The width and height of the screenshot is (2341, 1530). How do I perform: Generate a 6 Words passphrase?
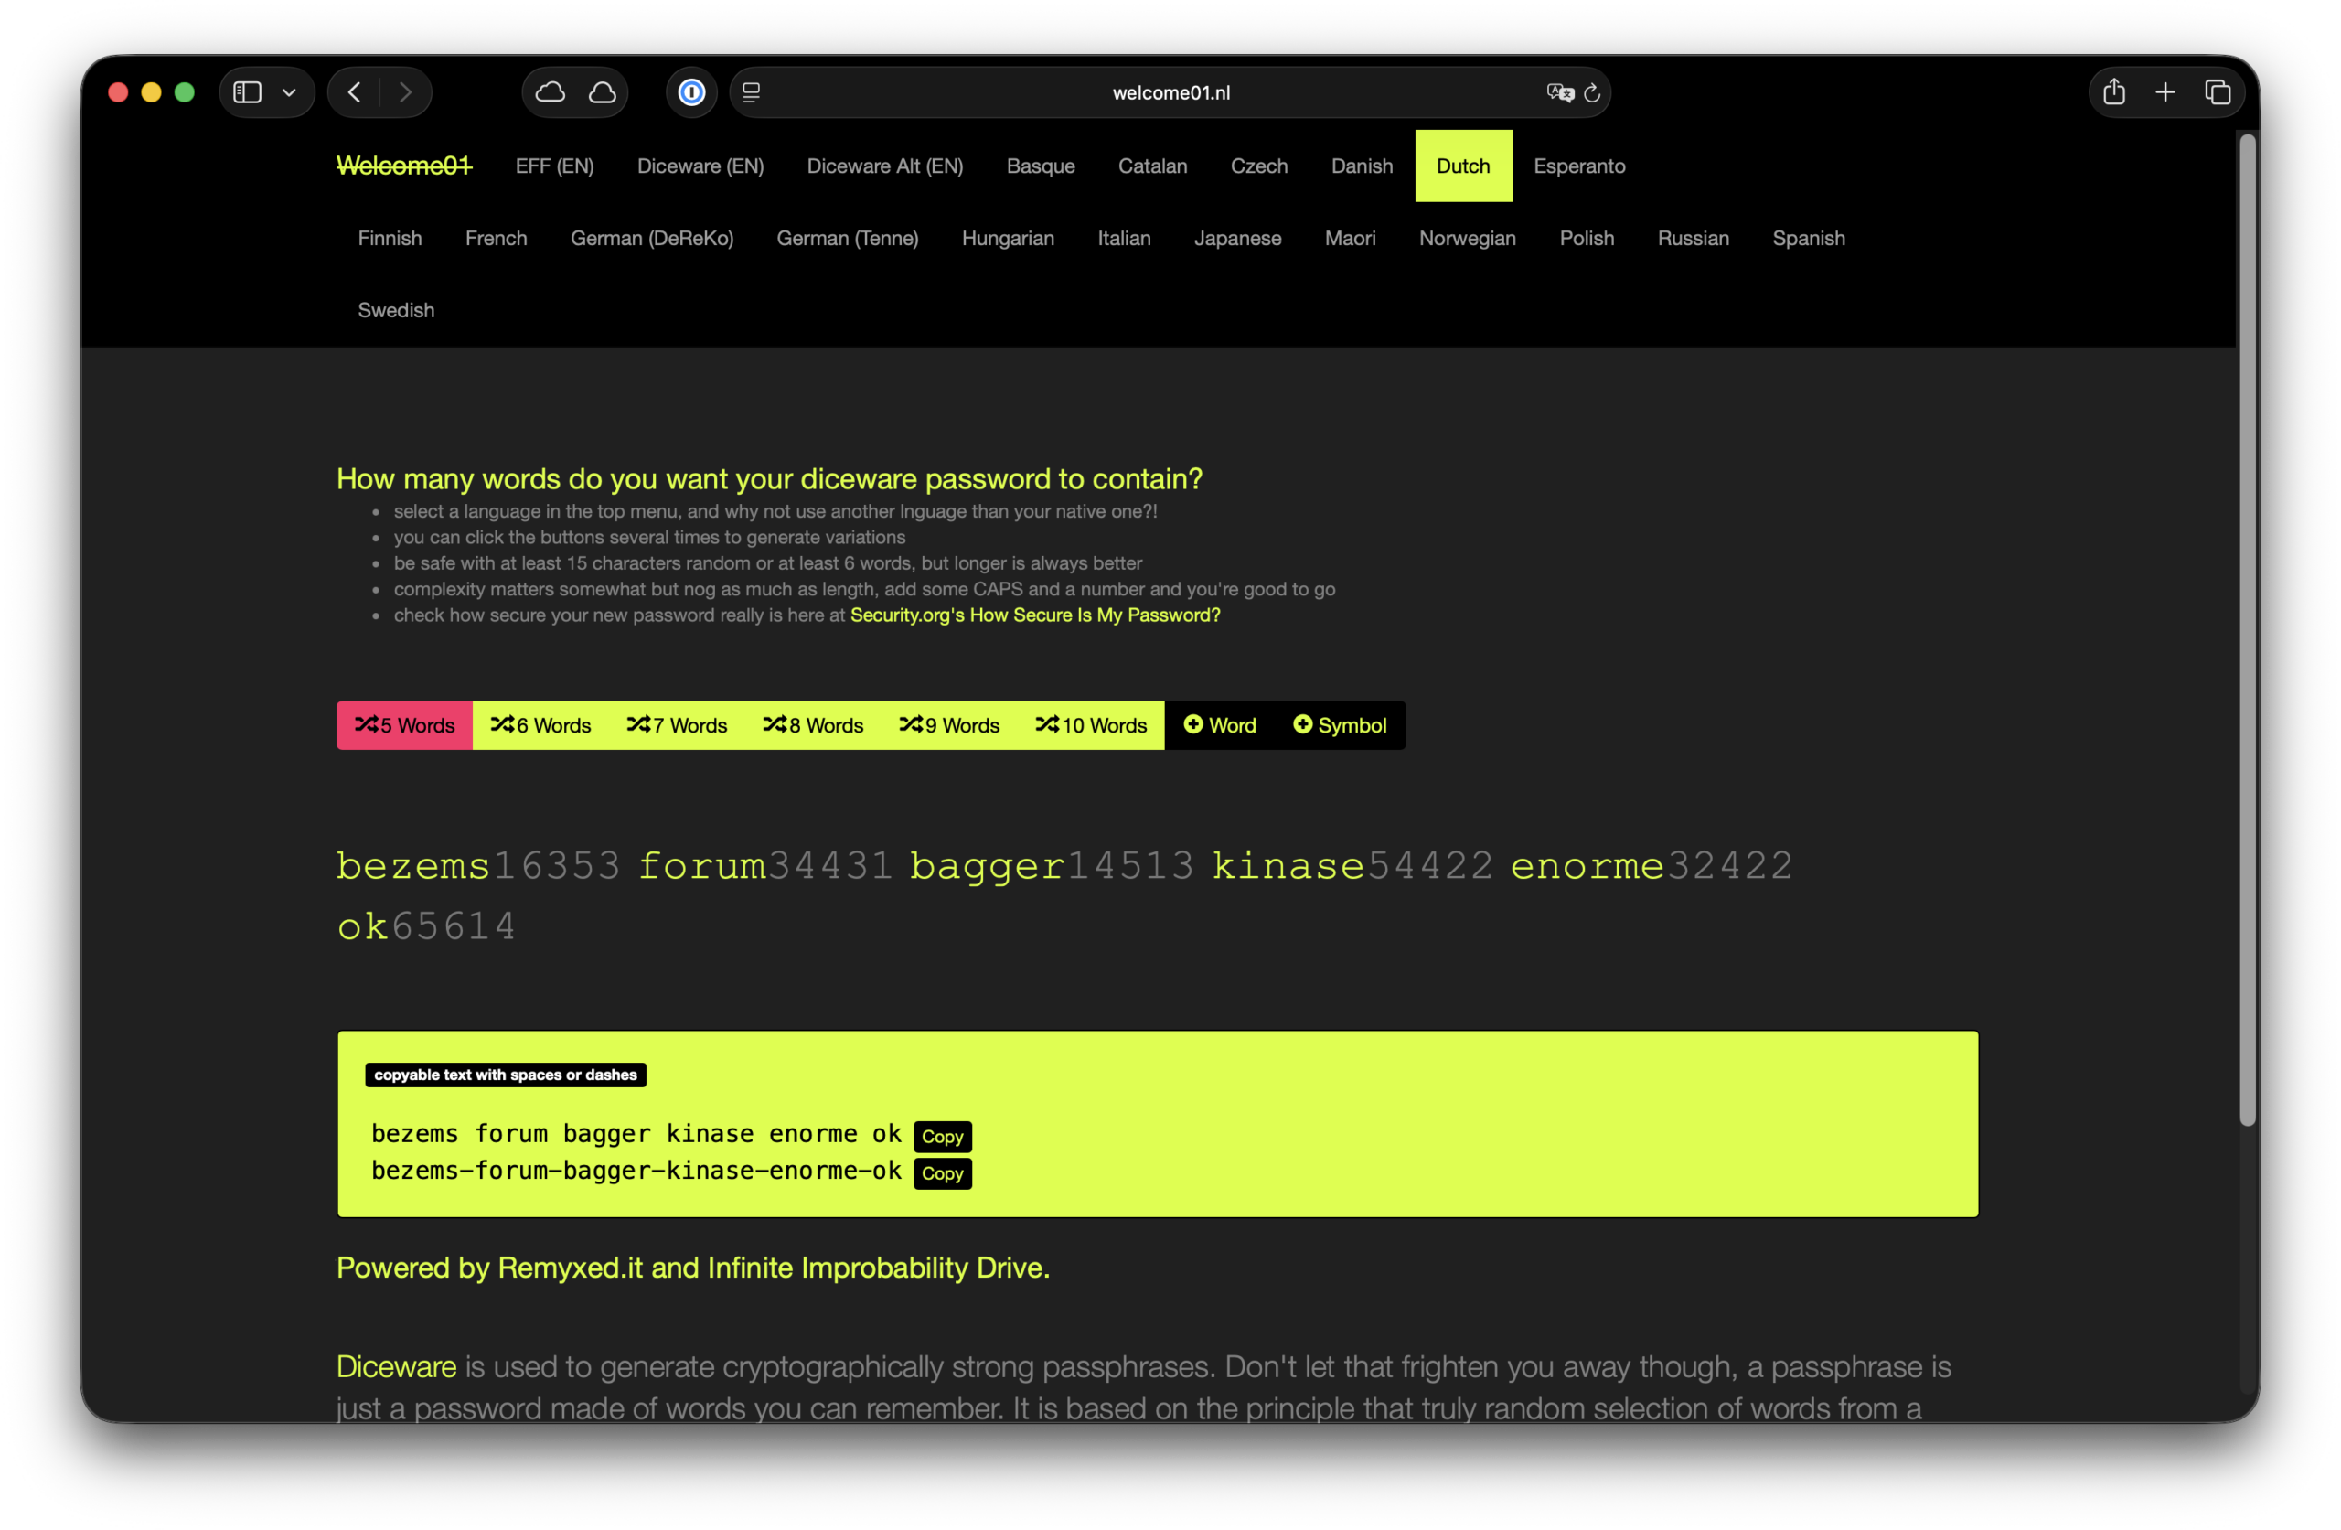[x=541, y=725]
